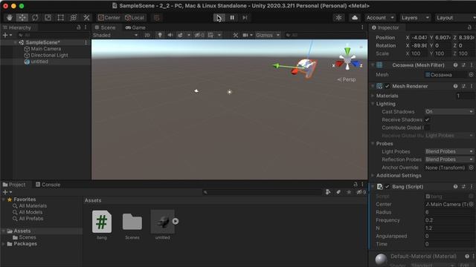Screen dimensions: 476x267
Task: Open the Layout dropdown
Action: coord(455,18)
